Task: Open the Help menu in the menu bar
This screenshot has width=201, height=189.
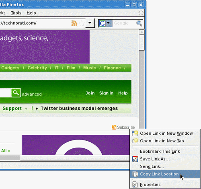Action: tap(31, 13)
